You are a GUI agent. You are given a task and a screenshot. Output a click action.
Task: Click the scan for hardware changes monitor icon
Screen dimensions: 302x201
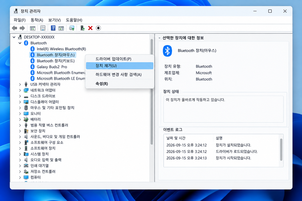72,28
